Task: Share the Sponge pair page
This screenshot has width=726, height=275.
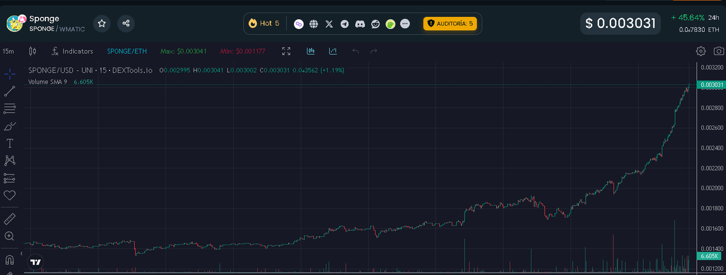Action: point(126,24)
